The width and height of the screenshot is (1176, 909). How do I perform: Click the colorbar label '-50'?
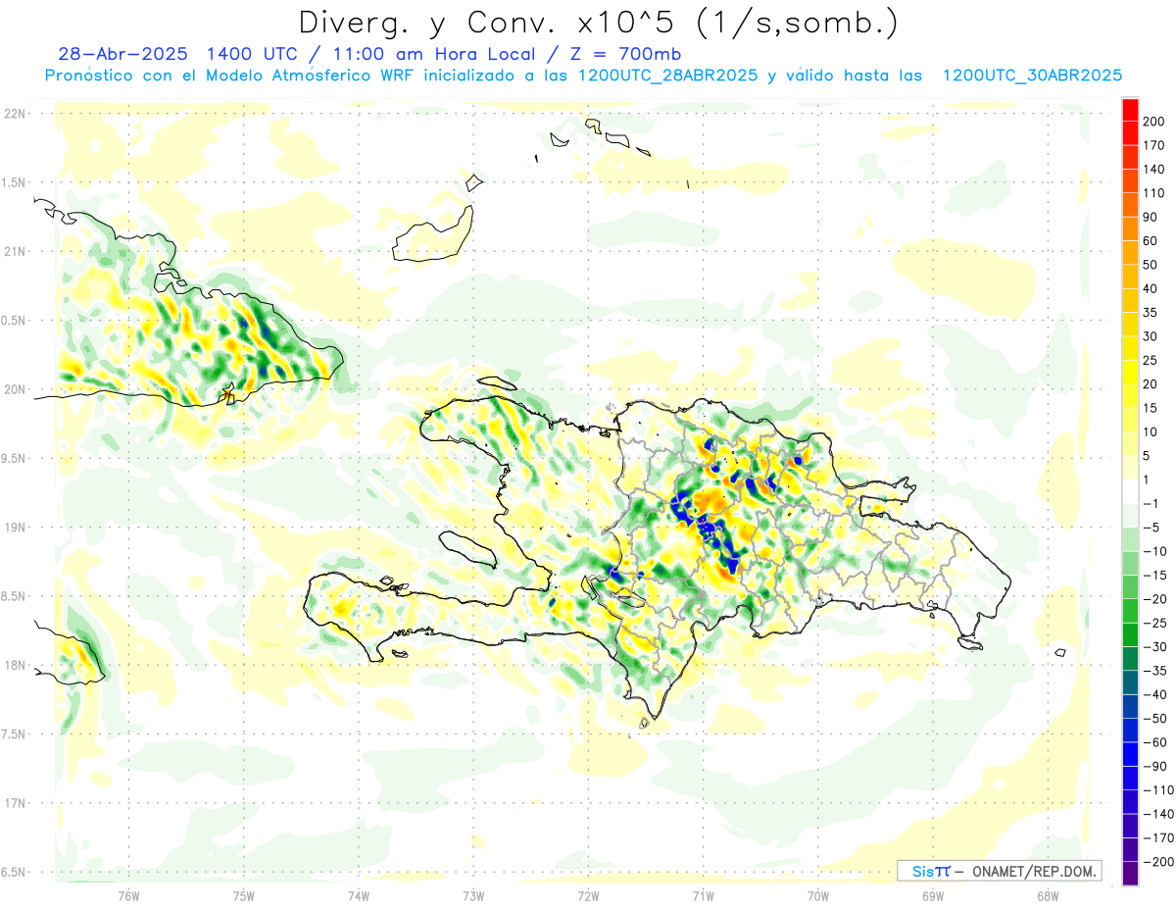(1156, 719)
